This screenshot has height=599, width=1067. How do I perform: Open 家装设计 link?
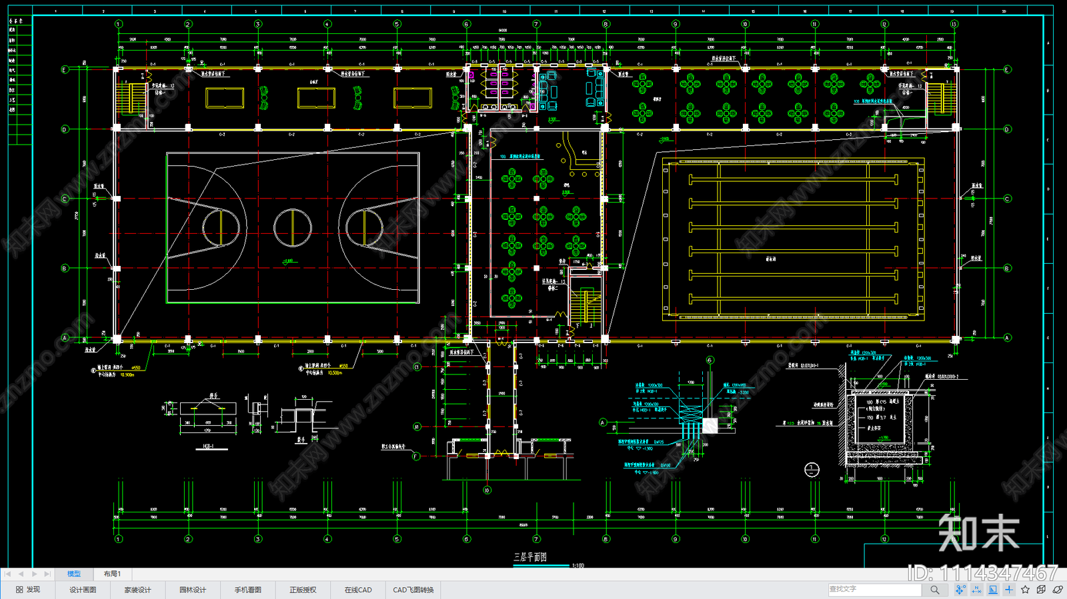[x=137, y=590]
